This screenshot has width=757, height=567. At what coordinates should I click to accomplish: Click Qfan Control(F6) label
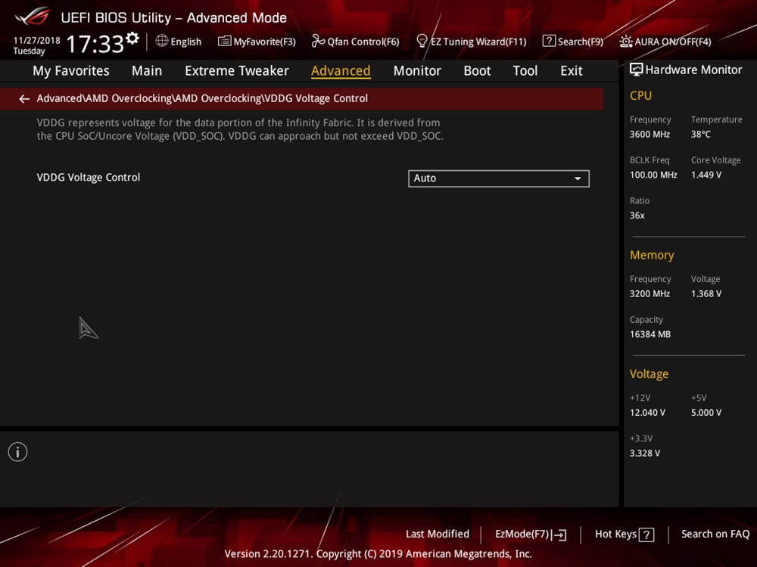(x=363, y=42)
